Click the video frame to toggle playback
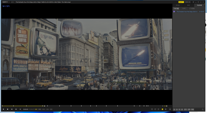The image size is (207, 113). click(x=87, y=54)
